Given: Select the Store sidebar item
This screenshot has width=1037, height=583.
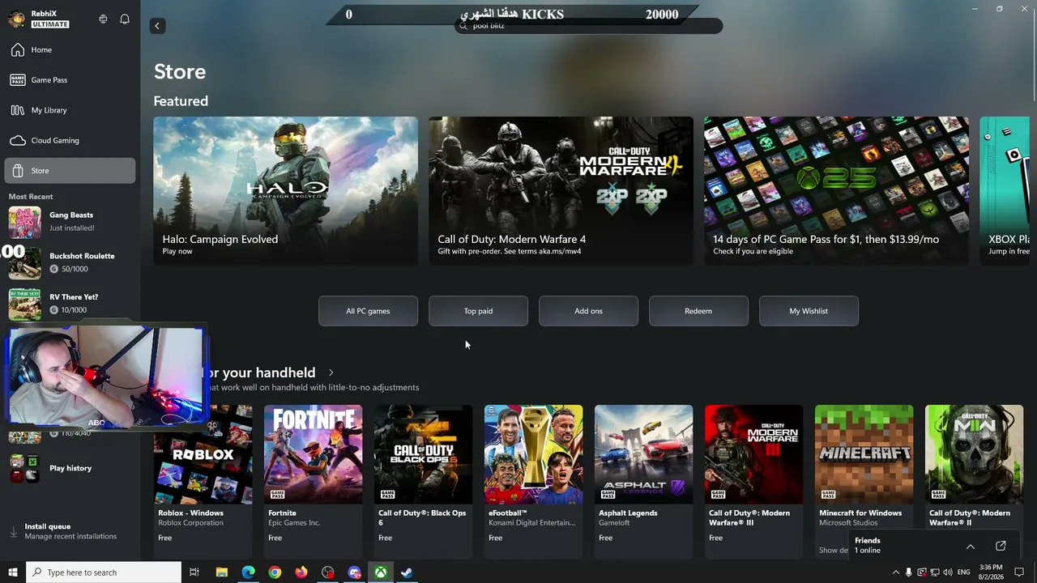Looking at the screenshot, I should click(70, 171).
